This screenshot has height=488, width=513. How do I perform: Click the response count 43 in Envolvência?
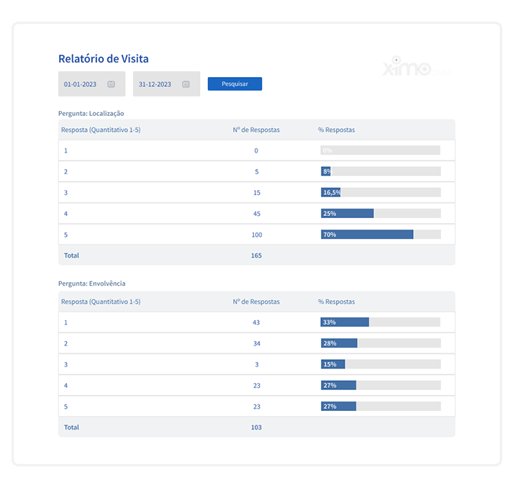pyautogui.click(x=256, y=322)
